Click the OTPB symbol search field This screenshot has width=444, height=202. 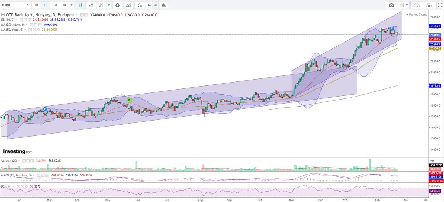[12, 5]
